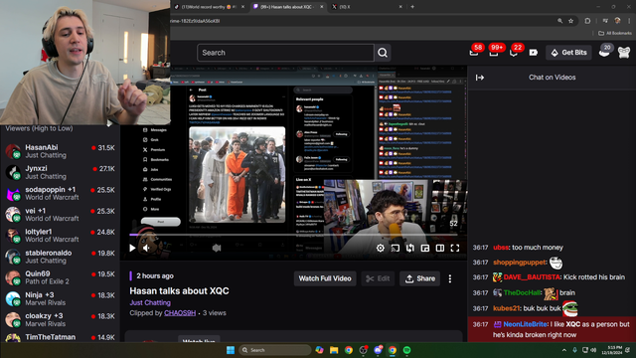The width and height of the screenshot is (636, 358).
Task: Open Quin69 Path of Exile 2 channel
Action: pos(60,277)
